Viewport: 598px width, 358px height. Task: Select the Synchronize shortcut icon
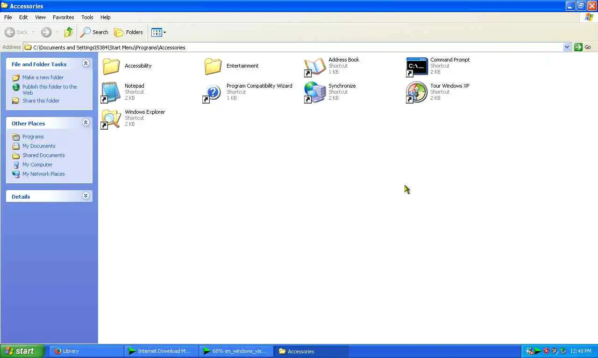point(315,93)
